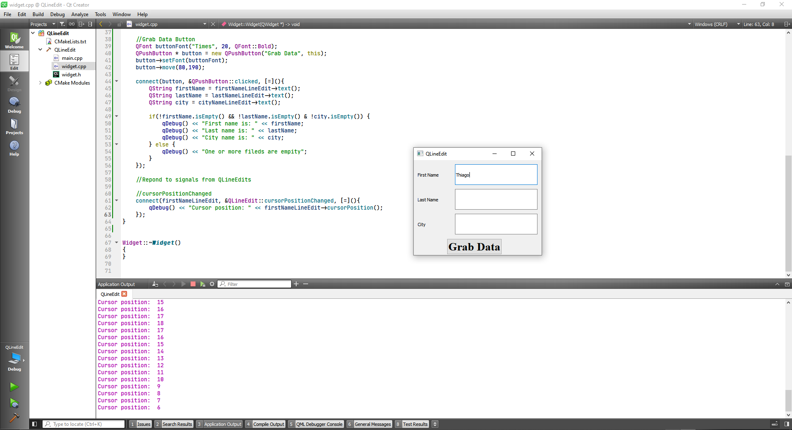This screenshot has height=430, width=792.
Task: Open the Projects view dropdown
Action: (42, 24)
